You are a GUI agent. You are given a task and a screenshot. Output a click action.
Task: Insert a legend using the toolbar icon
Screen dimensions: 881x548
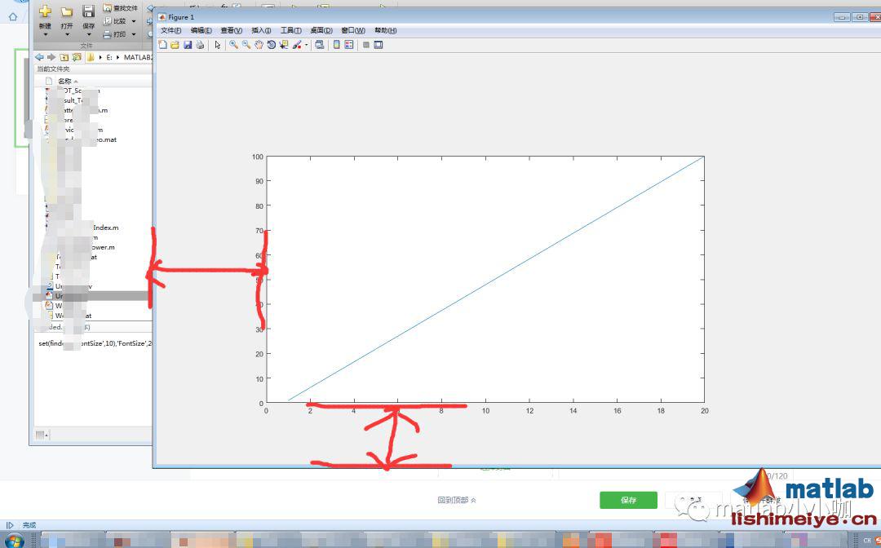(349, 45)
